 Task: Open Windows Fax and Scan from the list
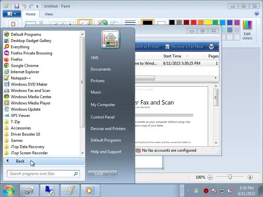(30, 91)
